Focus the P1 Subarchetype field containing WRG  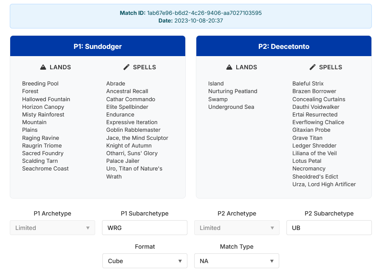point(145,228)
